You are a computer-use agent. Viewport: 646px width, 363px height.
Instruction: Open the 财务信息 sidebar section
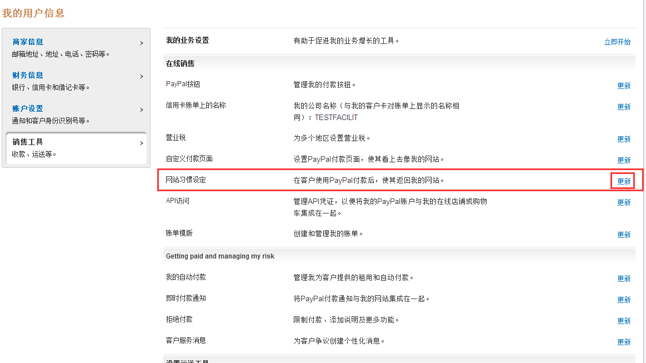[x=28, y=75]
